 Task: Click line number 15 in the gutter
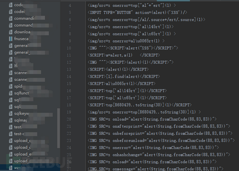tap(69, 84)
